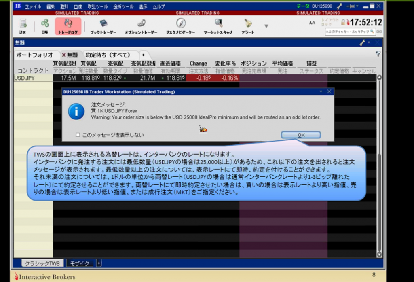
Task: Click the Change value -0.185
Action: pos(203,78)
